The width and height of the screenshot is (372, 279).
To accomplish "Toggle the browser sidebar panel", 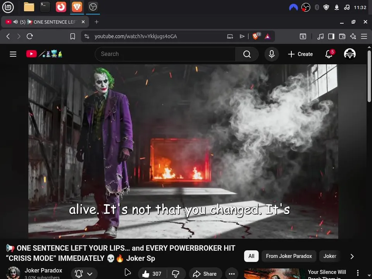I will (331, 36).
